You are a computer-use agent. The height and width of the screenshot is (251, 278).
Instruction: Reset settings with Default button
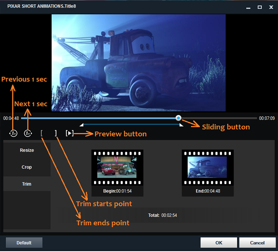click(24, 243)
